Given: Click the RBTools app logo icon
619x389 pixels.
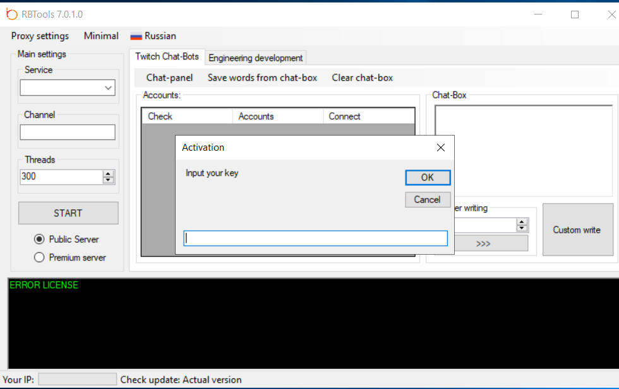Looking at the screenshot, I should tap(11, 14).
